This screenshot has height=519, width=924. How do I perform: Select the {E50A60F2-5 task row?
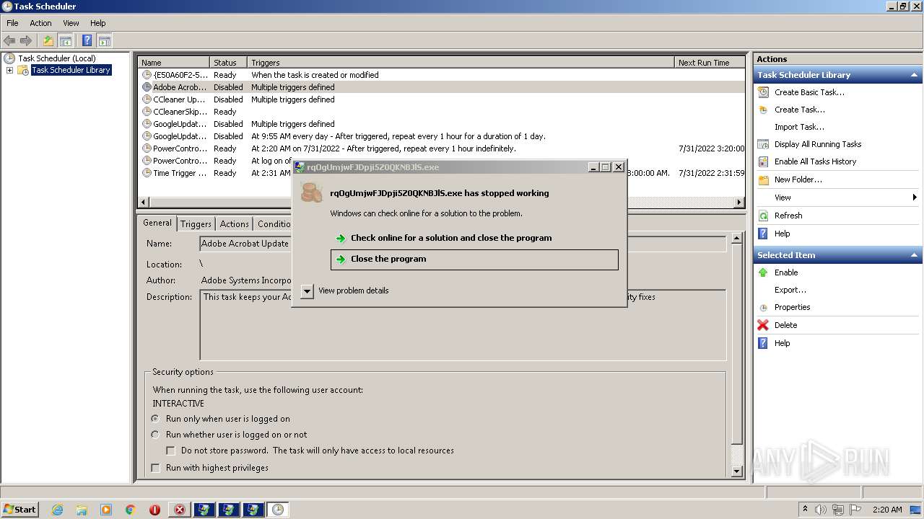tap(441, 75)
